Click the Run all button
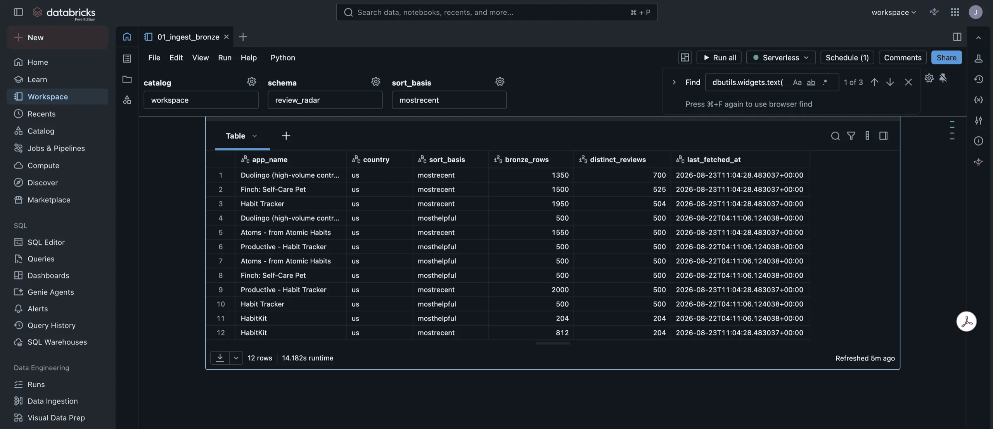Viewport: 993px width, 429px height. point(719,57)
